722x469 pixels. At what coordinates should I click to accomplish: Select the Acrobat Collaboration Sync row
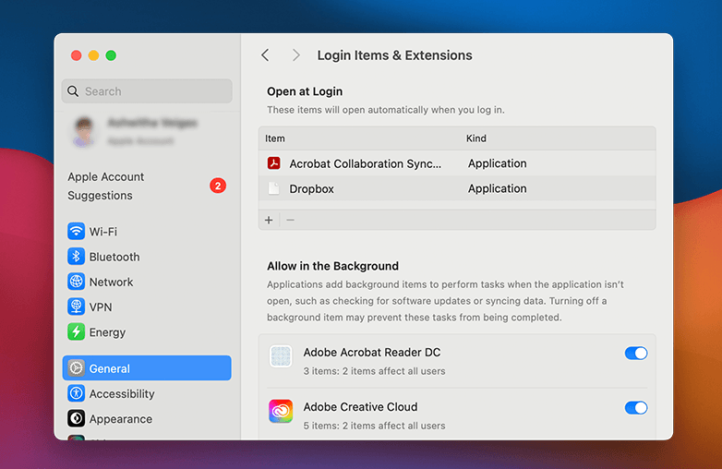coord(457,163)
